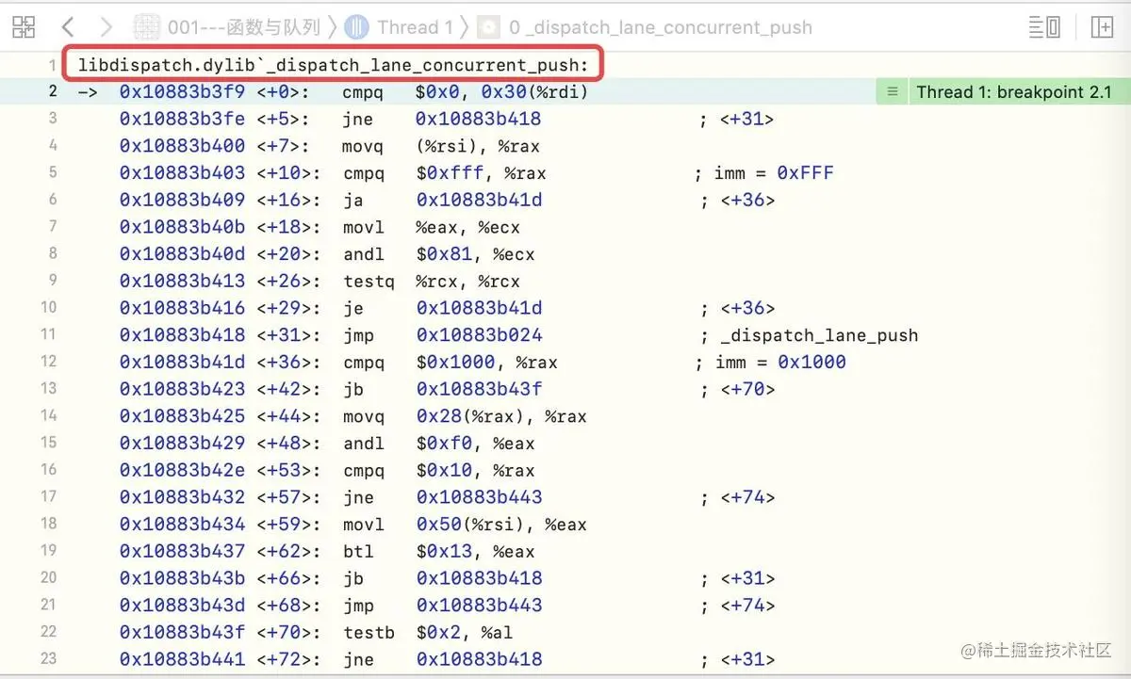
Task: Go forward in editor history
Action: point(106,26)
